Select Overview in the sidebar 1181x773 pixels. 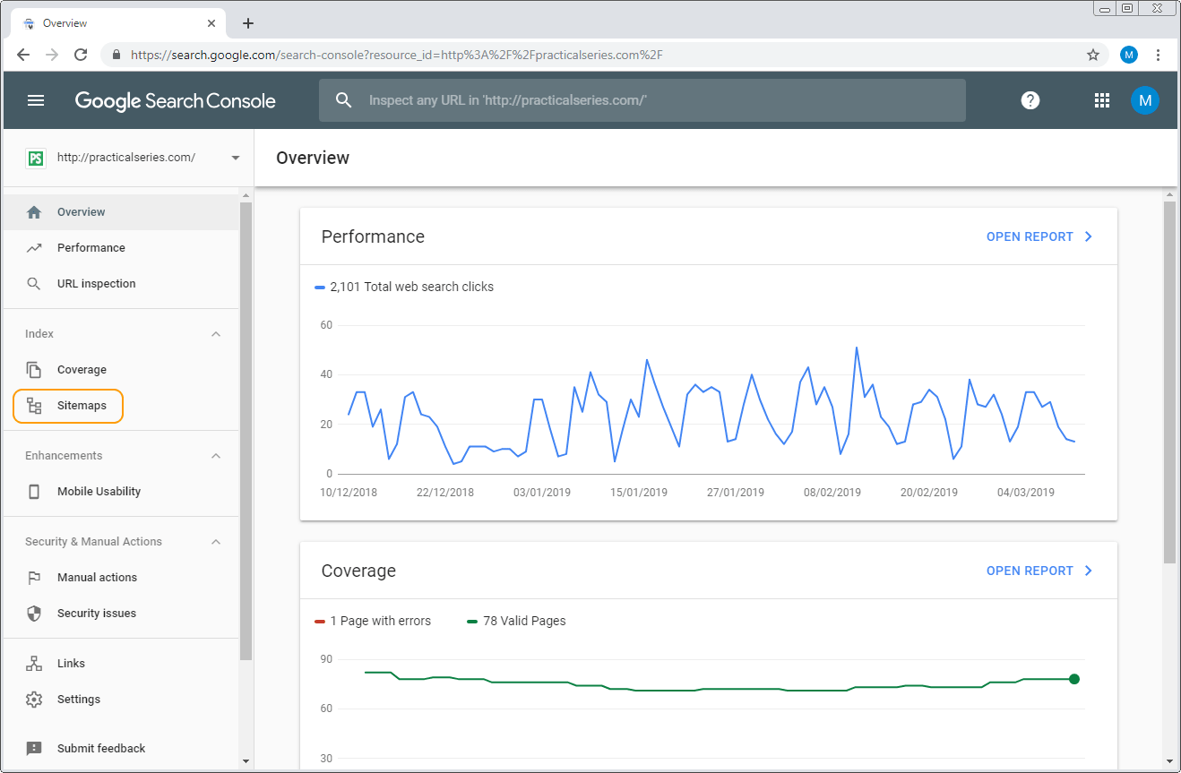pyautogui.click(x=121, y=212)
